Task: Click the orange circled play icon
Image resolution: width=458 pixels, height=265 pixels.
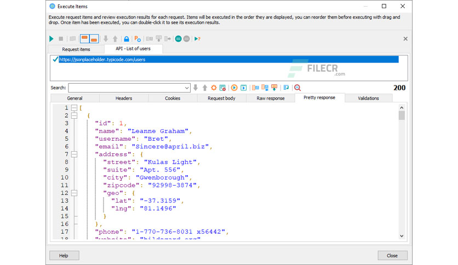Action: 234,88
